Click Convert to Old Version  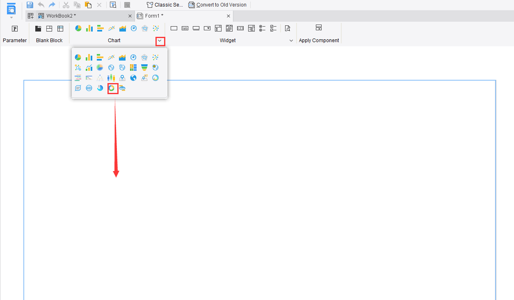point(217,5)
